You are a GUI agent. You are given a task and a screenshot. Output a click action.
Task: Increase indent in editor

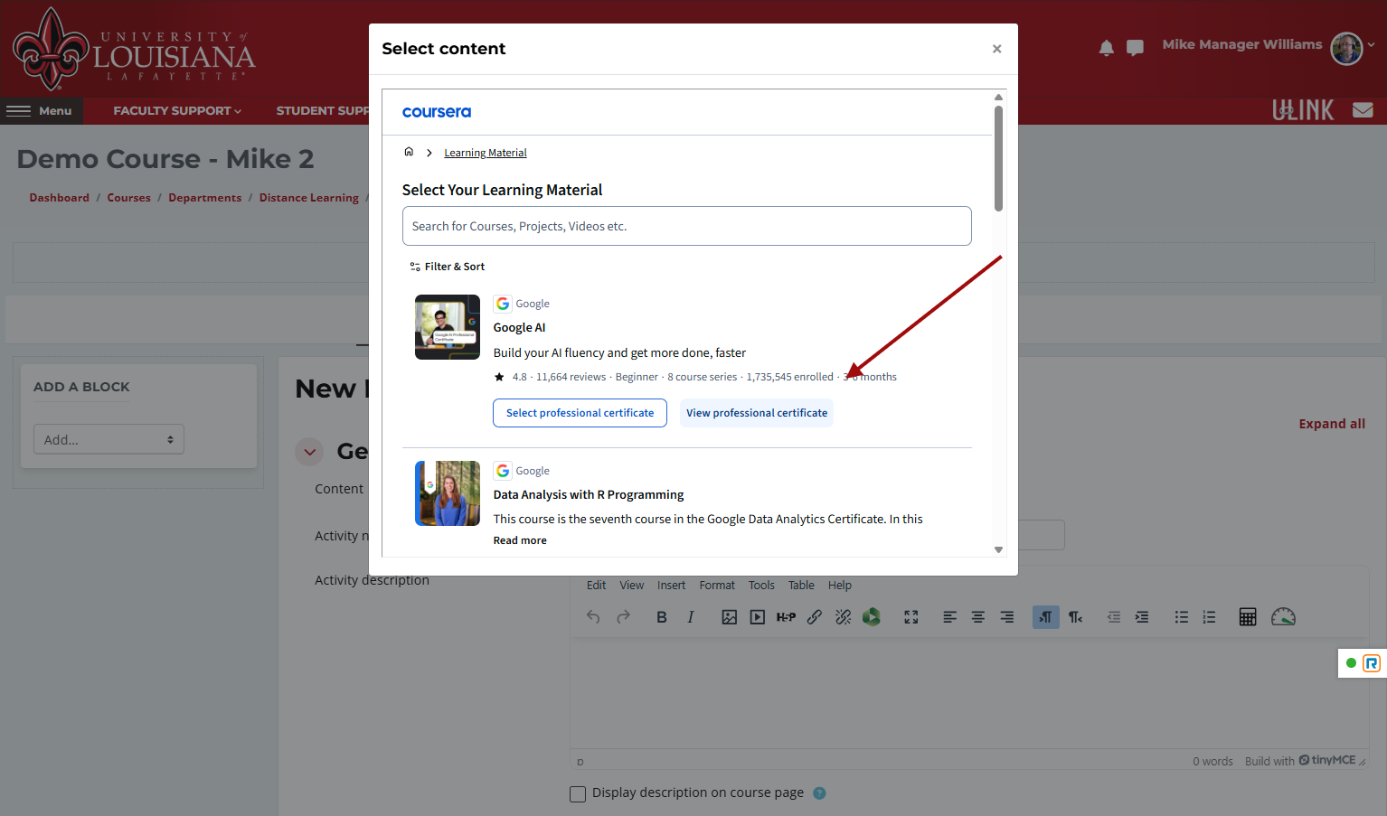(1142, 617)
